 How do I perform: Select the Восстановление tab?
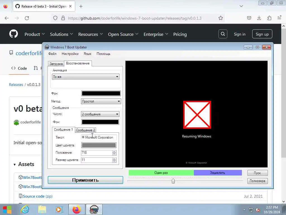point(78,63)
